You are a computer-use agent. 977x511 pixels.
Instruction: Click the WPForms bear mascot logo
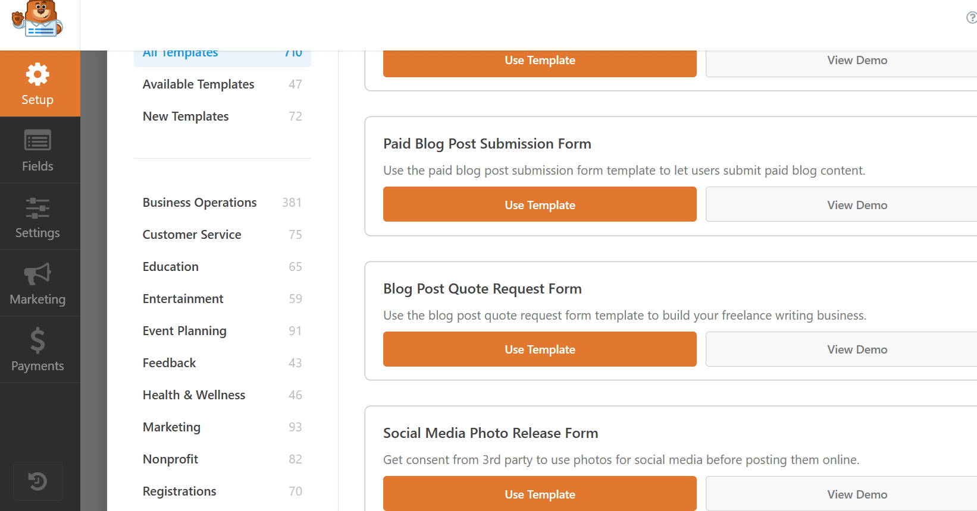(x=37, y=19)
